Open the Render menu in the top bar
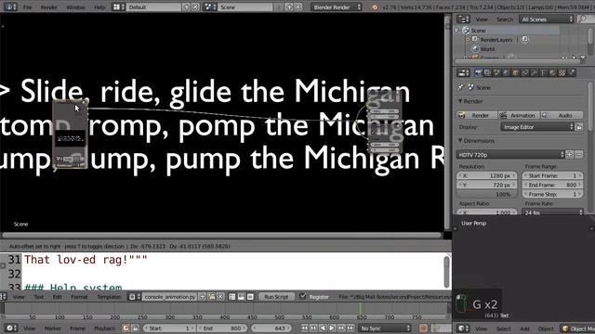Viewport: 595px width, 334px height. click(49, 7)
